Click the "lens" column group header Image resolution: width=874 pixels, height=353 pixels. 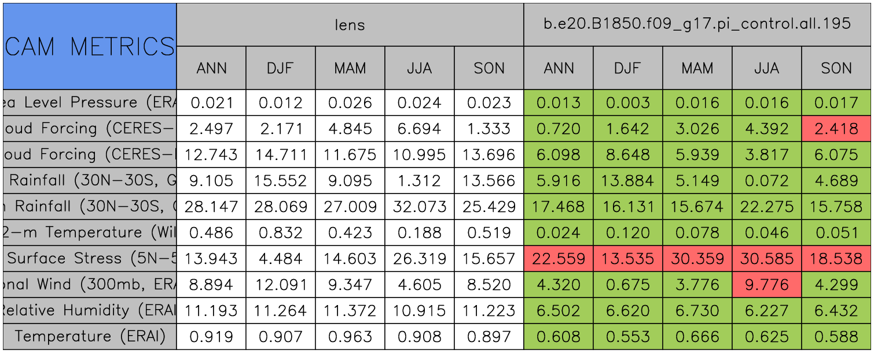coord(350,25)
